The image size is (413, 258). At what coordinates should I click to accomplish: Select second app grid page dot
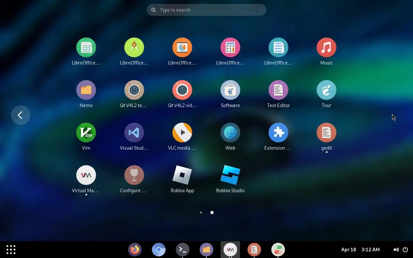point(212,213)
